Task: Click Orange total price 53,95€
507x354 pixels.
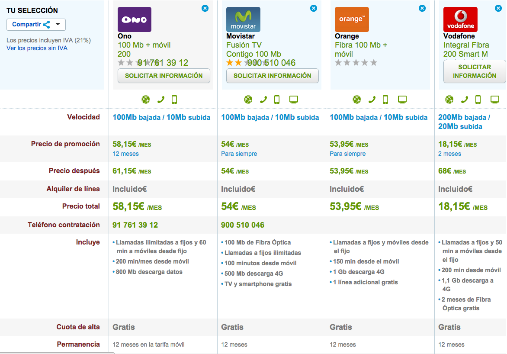Action: coord(354,206)
